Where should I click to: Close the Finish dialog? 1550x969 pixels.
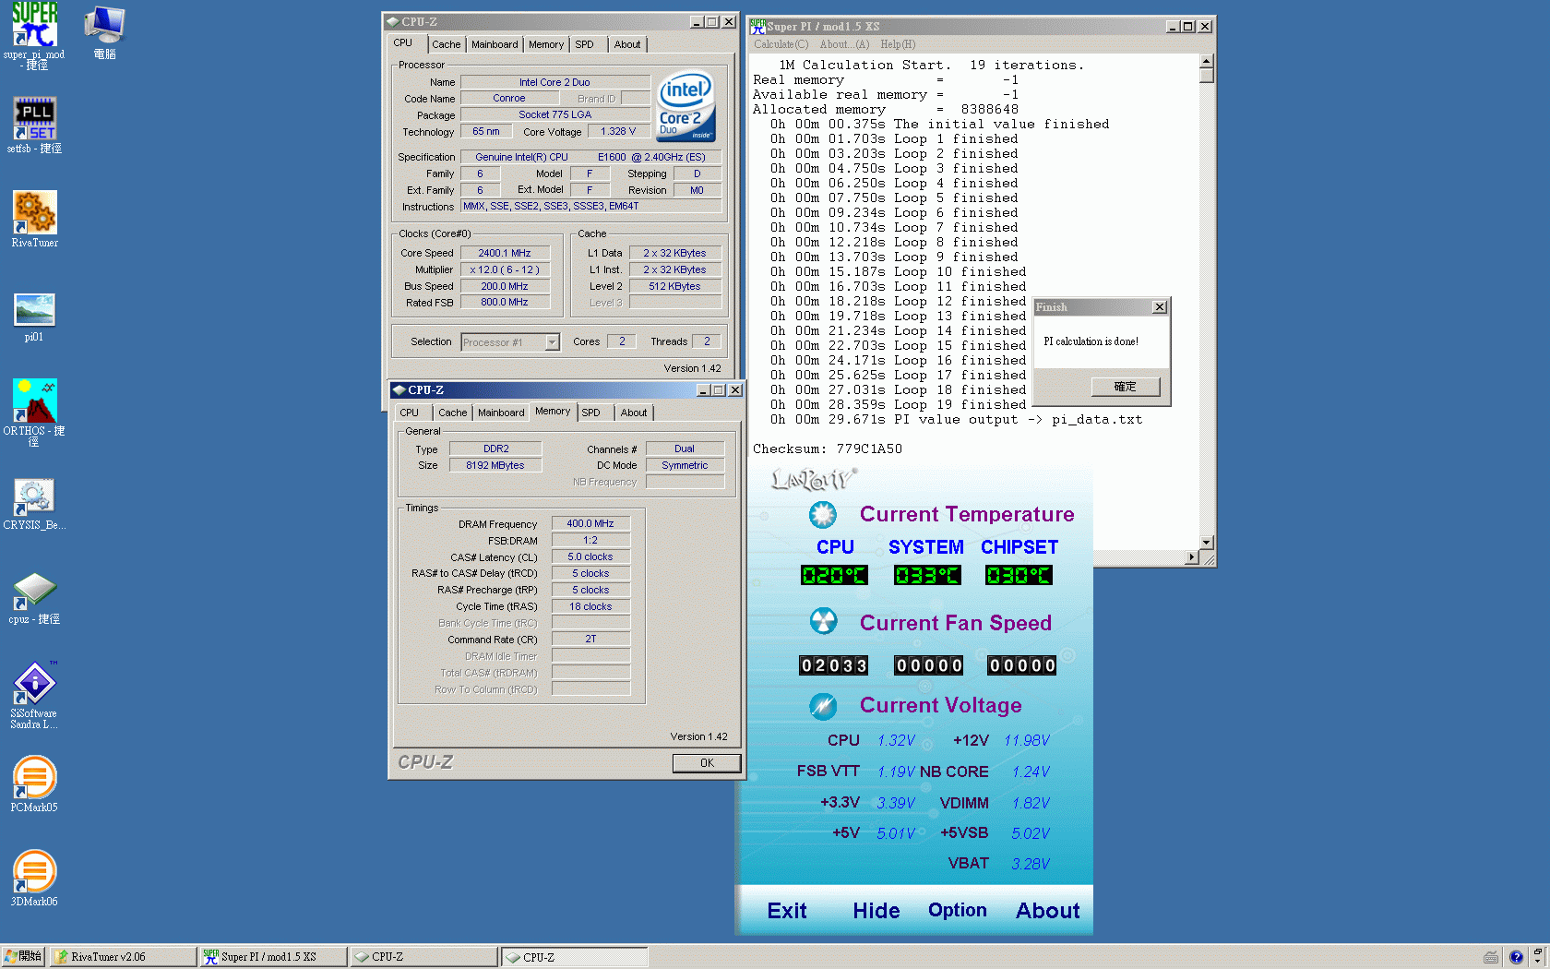[x=1160, y=307]
